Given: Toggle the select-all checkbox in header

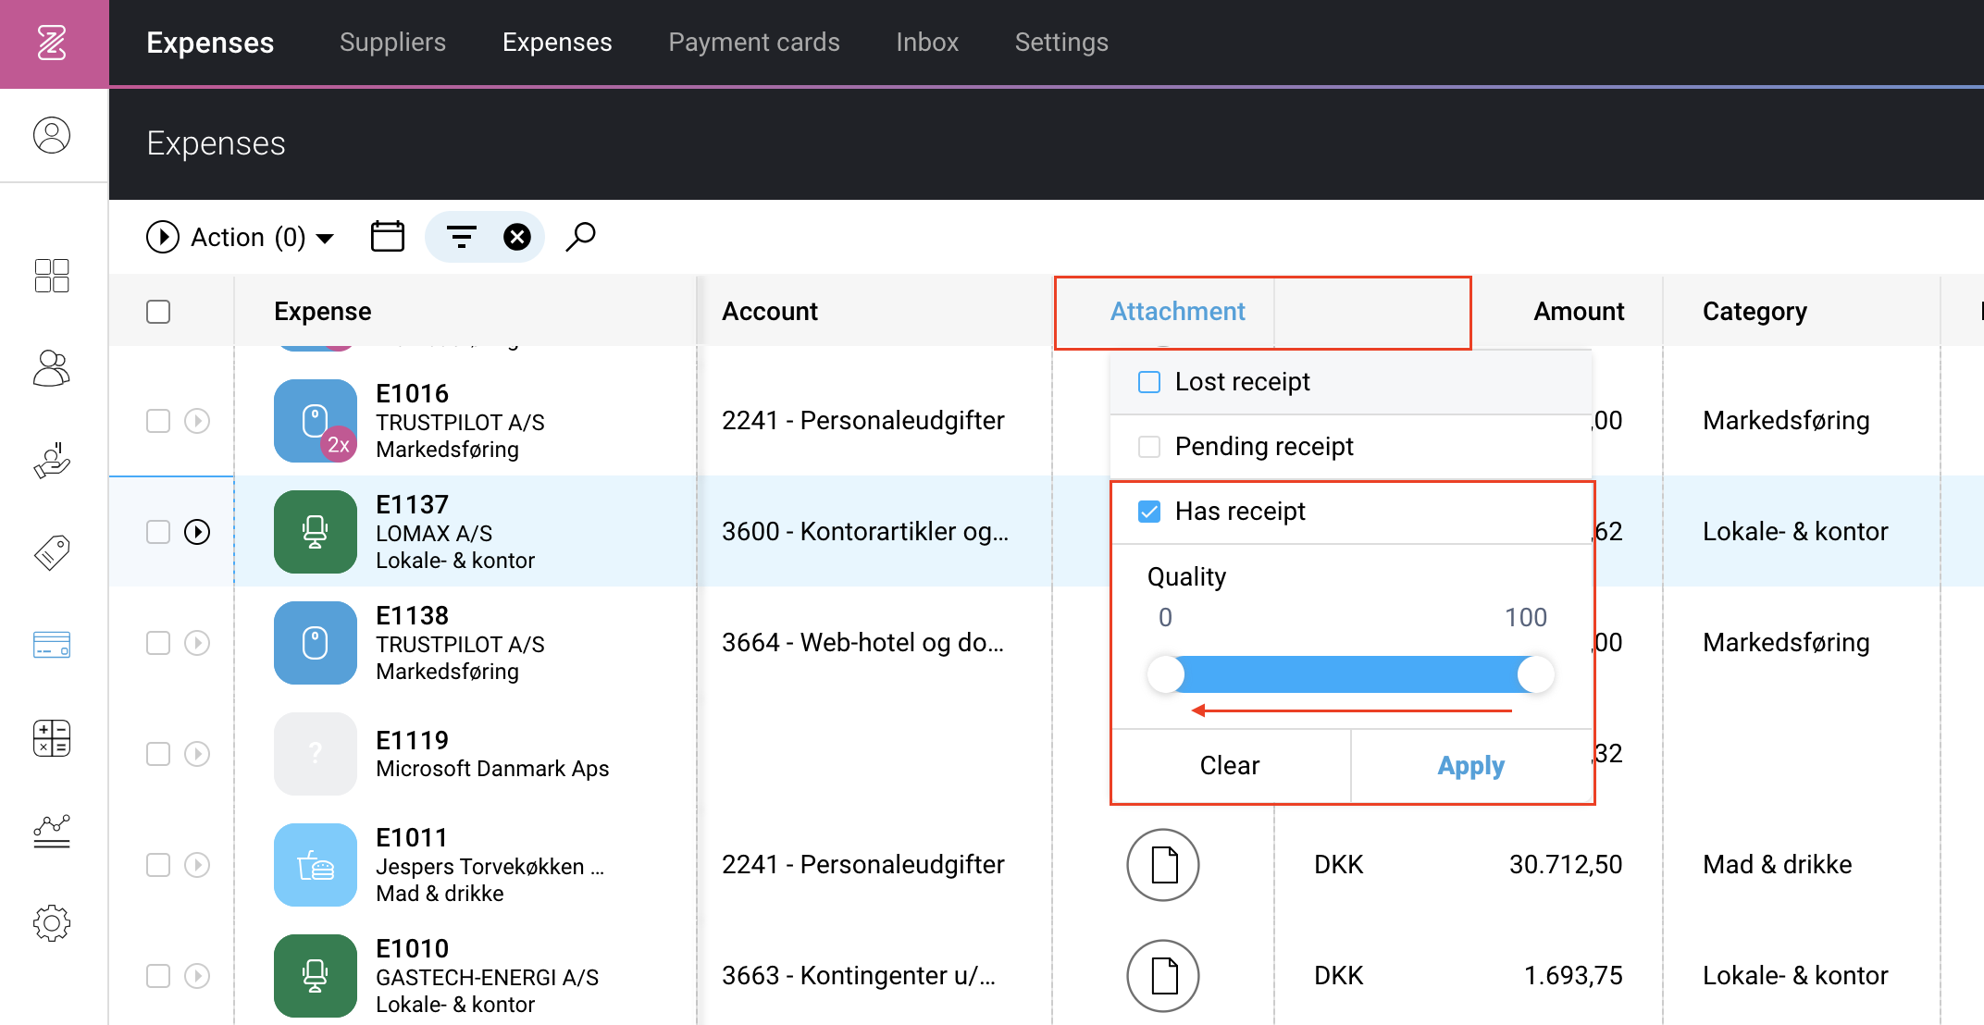Looking at the screenshot, I should coord(158,312).
